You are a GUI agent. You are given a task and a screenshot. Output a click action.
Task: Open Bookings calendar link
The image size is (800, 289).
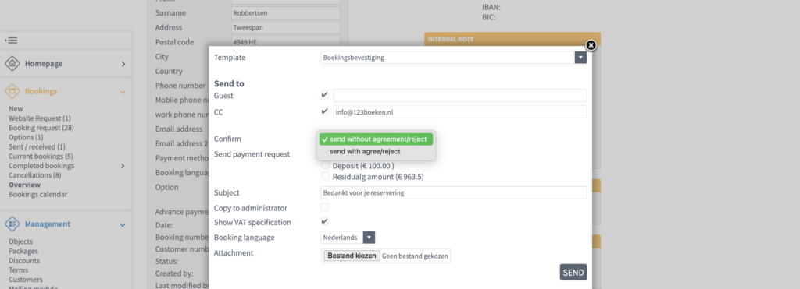[x=37, y=195]
